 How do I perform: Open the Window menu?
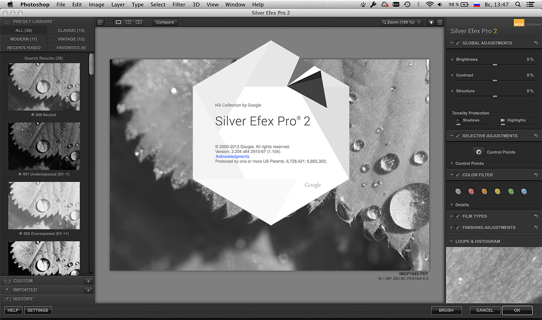[235, 5]
